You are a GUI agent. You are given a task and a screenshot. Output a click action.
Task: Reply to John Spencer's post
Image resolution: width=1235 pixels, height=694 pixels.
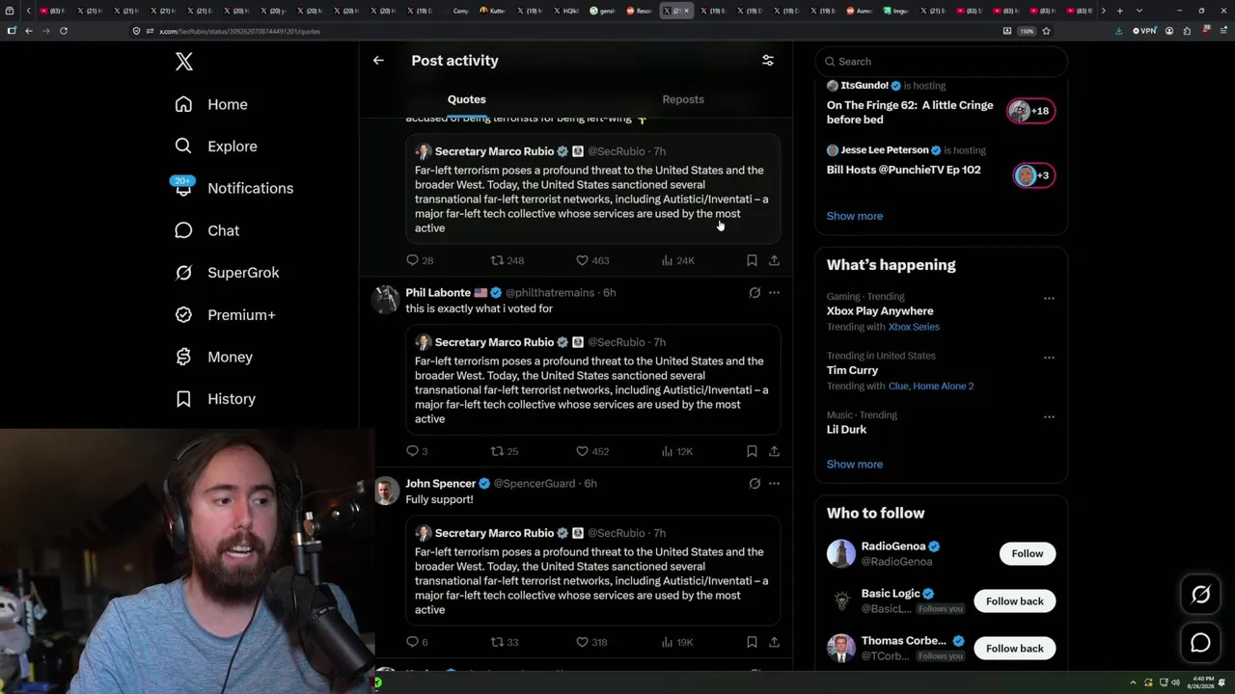click(418, 642)
